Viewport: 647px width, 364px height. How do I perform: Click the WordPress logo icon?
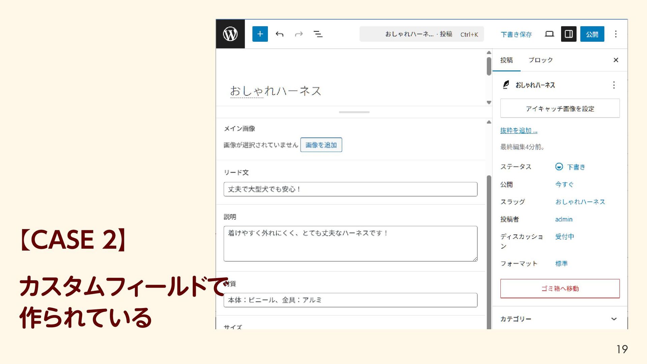click(230, 34)
